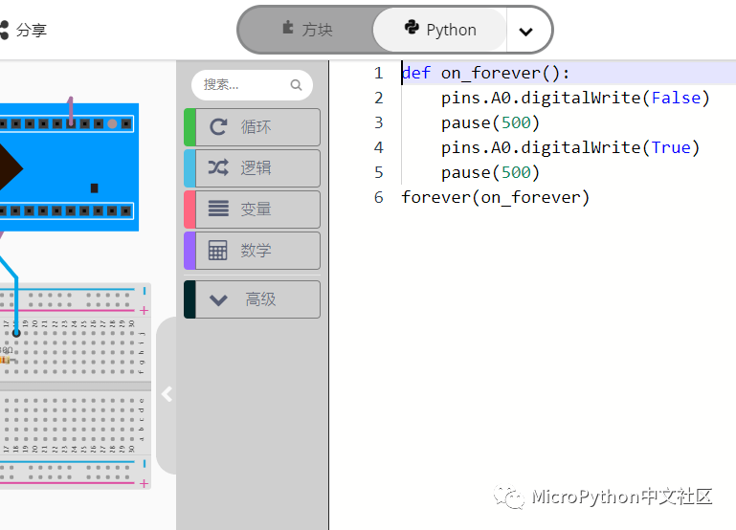Click 'pins.A0.digitalWrite(False)' on line 2

575,98
